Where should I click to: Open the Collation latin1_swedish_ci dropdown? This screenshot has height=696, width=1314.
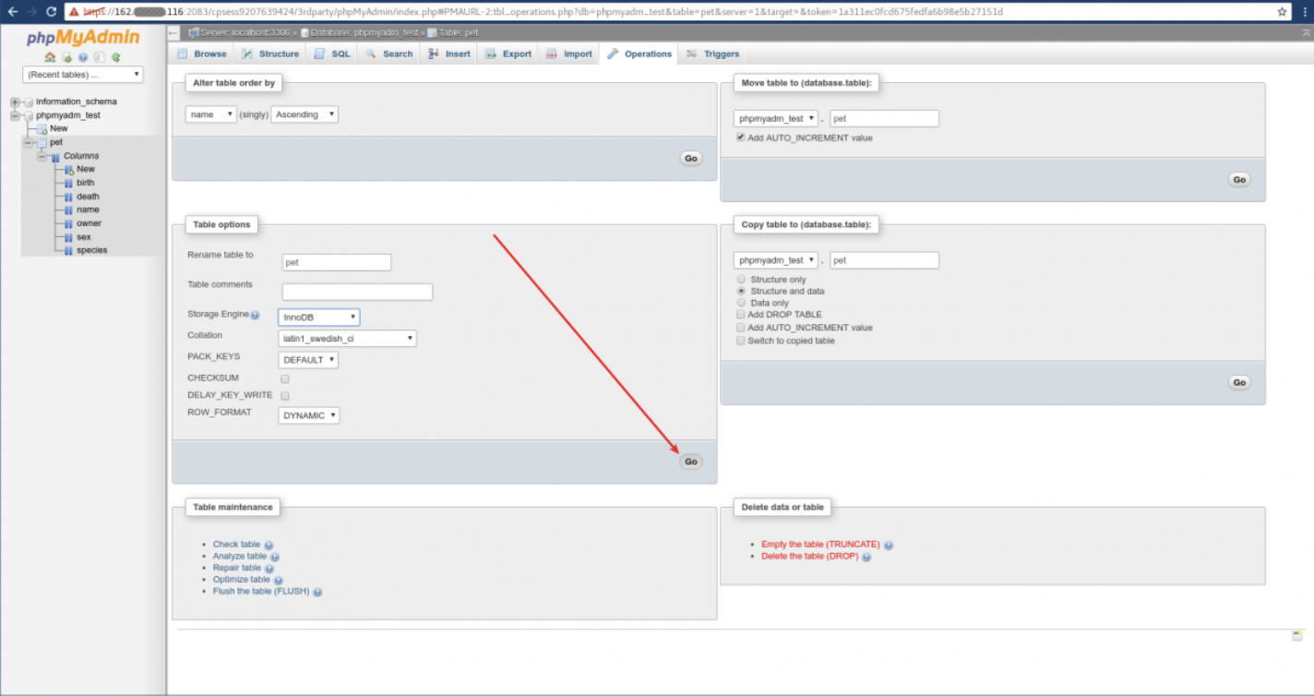pyautogui.click(x=347, y=339)
